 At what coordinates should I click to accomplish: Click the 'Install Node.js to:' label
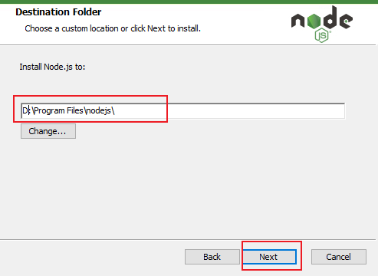coord(52,67)
